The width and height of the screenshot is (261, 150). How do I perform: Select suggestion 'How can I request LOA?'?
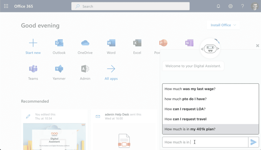point(211,109)
